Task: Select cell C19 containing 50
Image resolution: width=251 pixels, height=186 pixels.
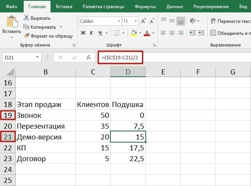Action: (93, 115)
